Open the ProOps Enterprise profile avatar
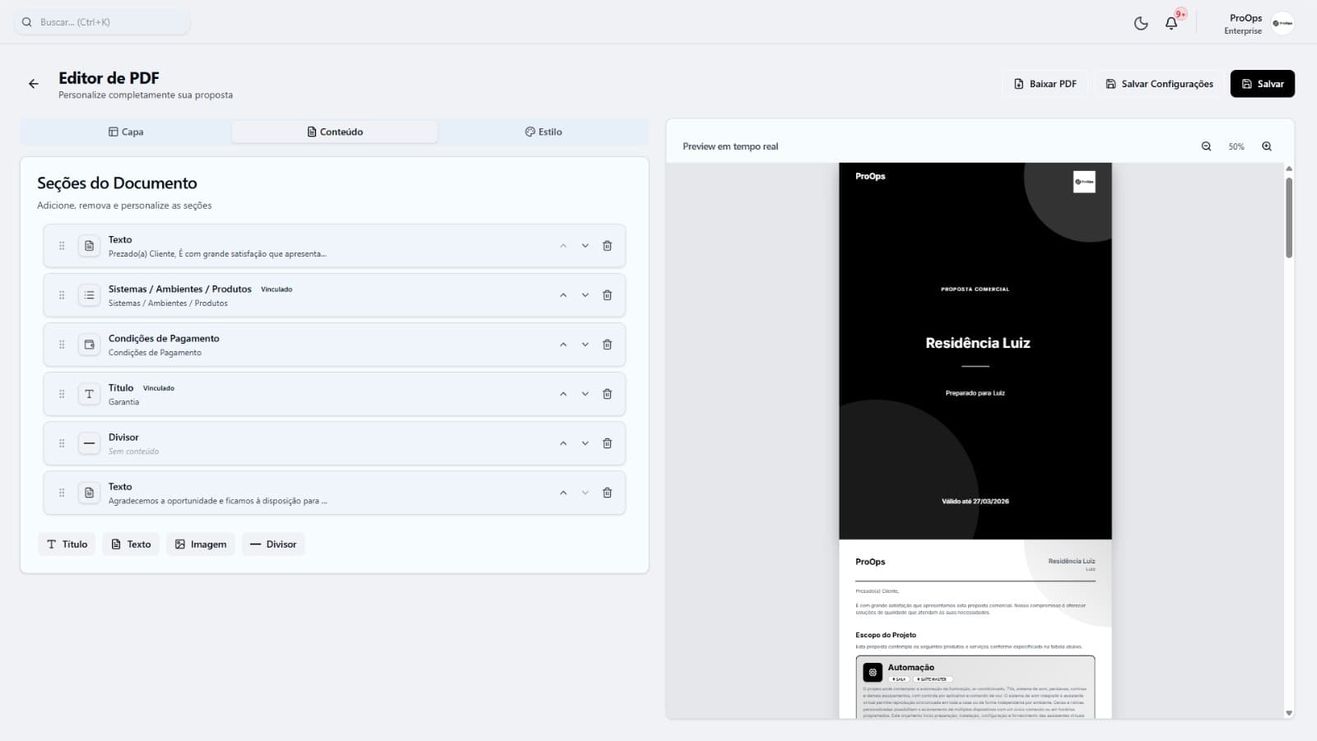The width and height of the screenshot is (1317, 741). [1282, 23]
